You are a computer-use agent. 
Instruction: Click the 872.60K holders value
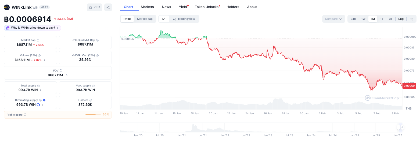pos(85,105)
